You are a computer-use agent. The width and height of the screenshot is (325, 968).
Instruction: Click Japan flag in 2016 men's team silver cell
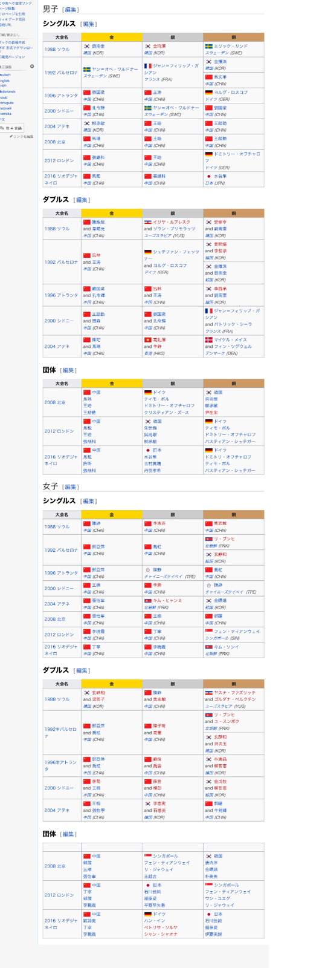[148, 451]
